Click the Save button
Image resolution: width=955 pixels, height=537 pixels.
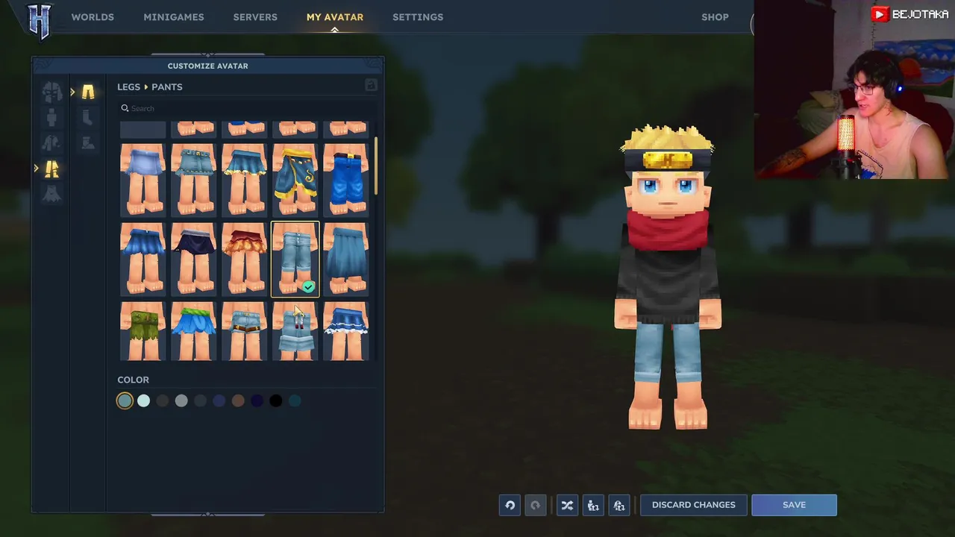click(x=794, y=505)
